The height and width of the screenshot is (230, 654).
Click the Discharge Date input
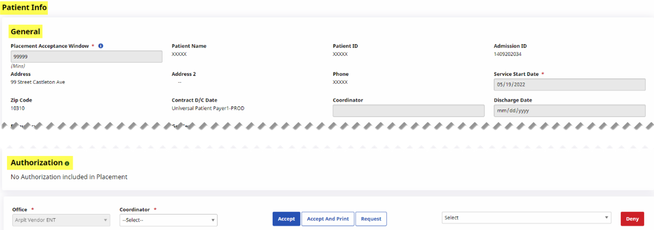(x=569, y=111)
